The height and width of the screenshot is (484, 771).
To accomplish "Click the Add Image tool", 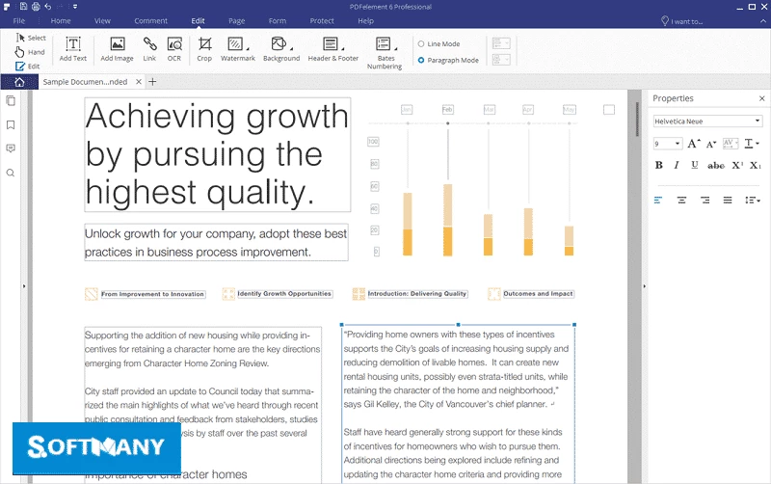I will pyautogui.click(x=117, y=49).
